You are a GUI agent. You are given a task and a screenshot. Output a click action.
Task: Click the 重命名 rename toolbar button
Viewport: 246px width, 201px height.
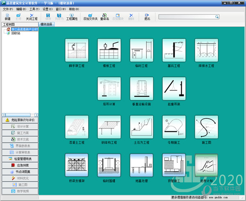pyautogui.click(x=105, y=17)
